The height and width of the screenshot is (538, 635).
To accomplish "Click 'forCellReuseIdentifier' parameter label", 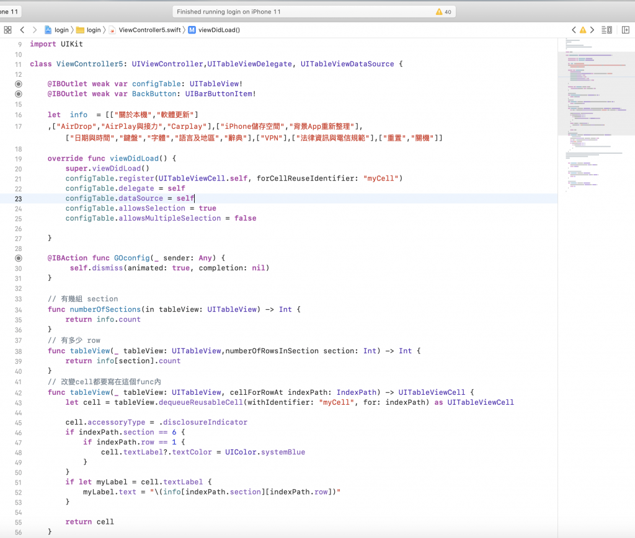I will [x=305, y=179].
